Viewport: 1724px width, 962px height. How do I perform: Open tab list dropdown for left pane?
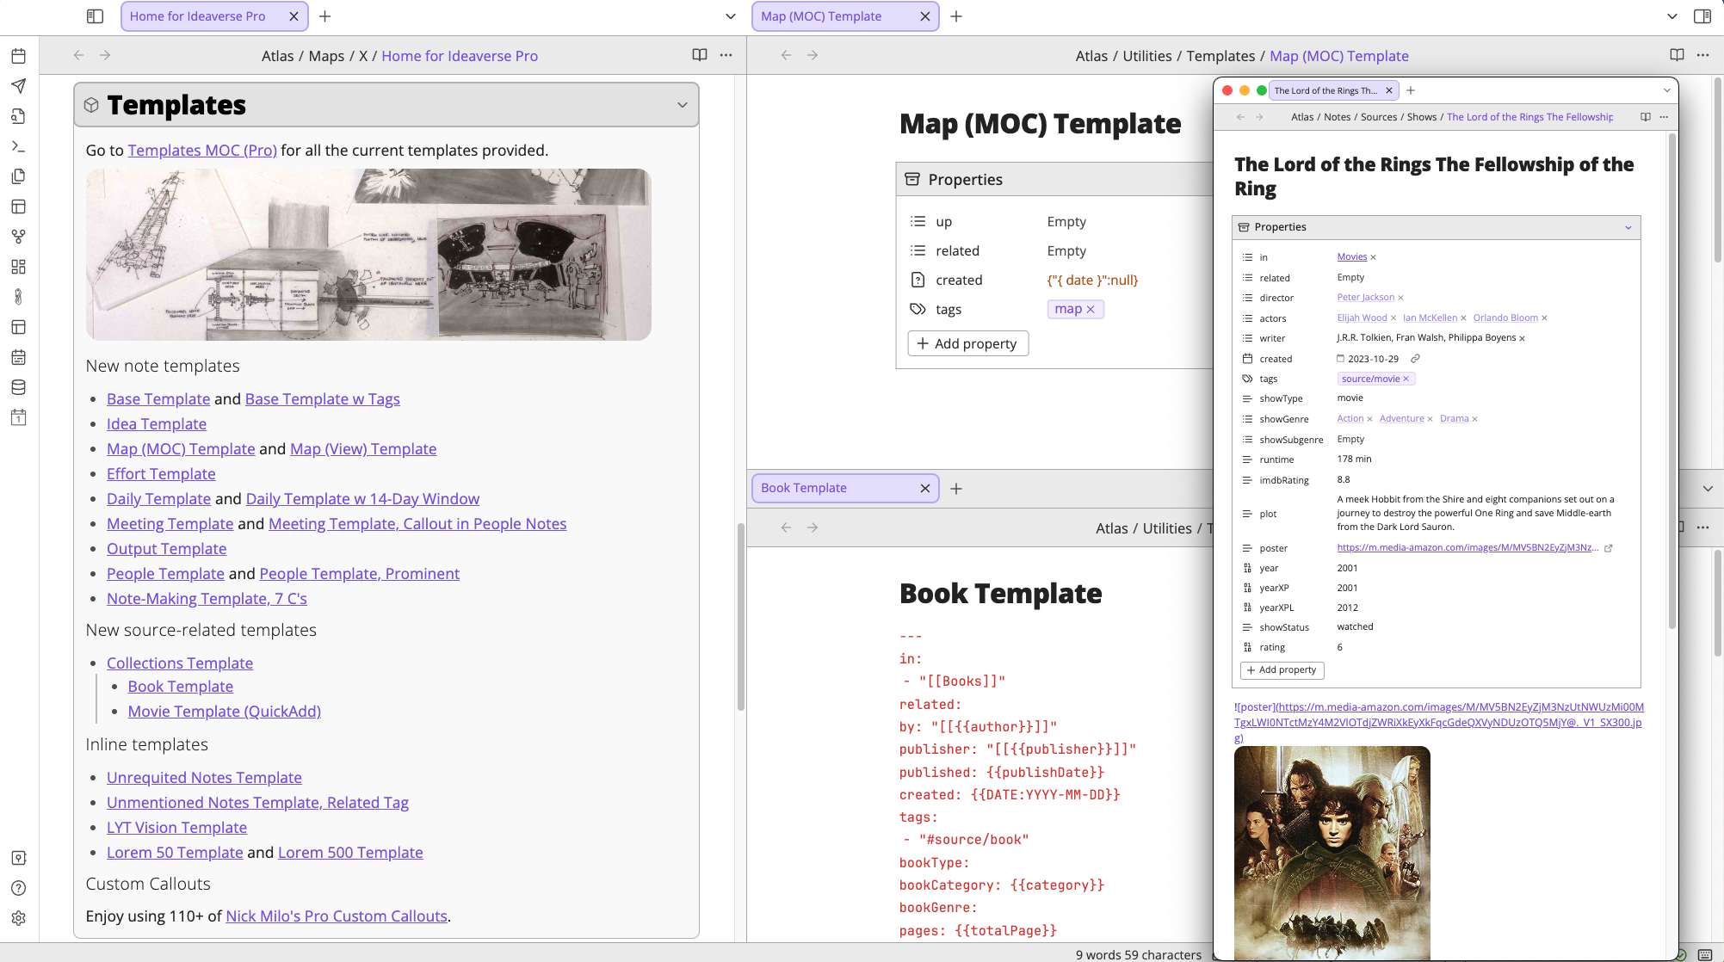(x=730, y=16)
